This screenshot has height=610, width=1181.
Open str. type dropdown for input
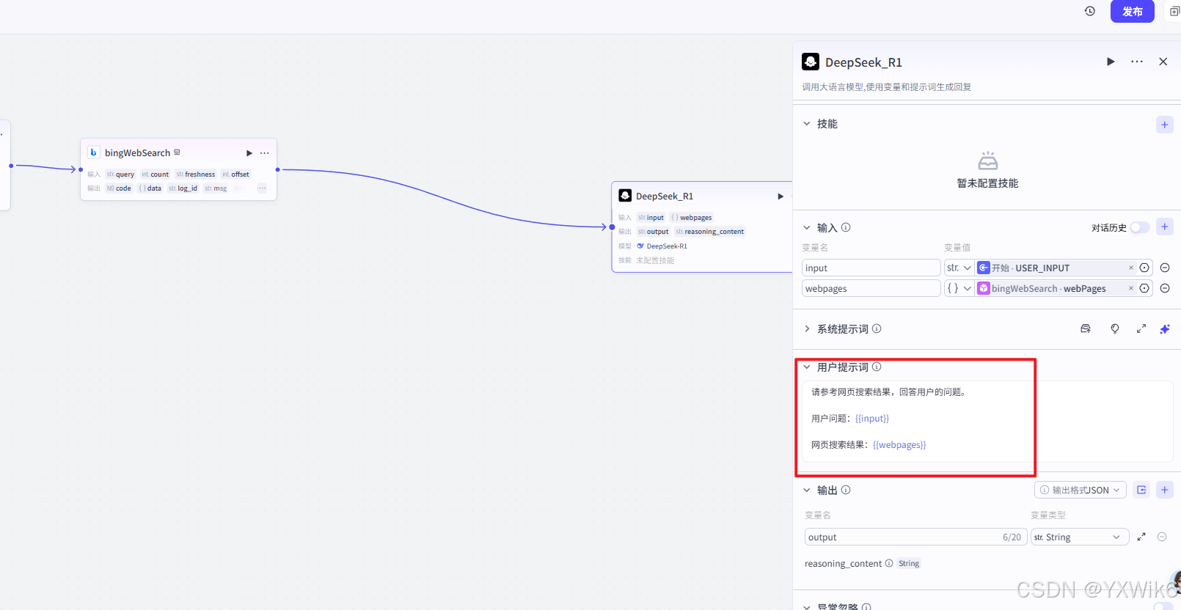pos(959,268)
